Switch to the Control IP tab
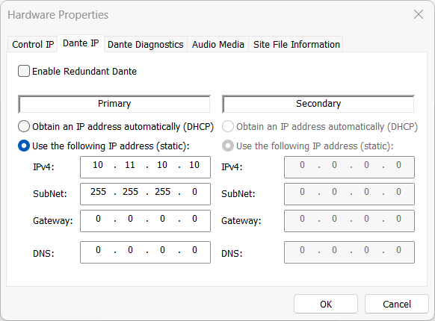This screenshot has height=321, width=435. (33, 44)
